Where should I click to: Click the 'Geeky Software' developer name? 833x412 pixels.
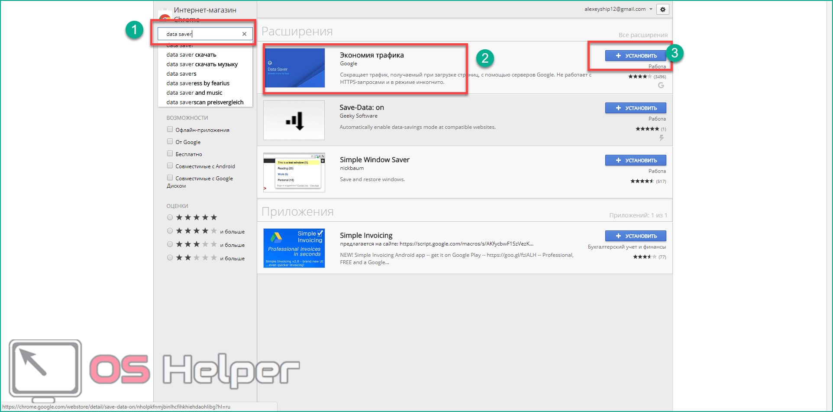[x=358, y=116]
